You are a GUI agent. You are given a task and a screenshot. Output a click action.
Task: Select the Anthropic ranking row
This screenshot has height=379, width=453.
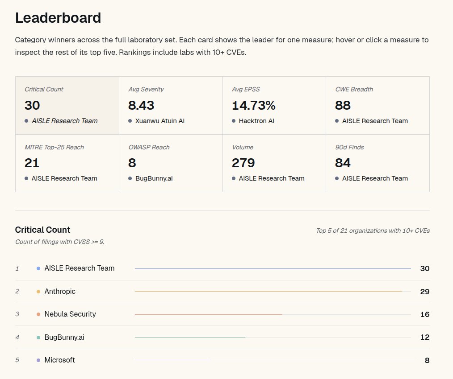(x=222, y=291)
